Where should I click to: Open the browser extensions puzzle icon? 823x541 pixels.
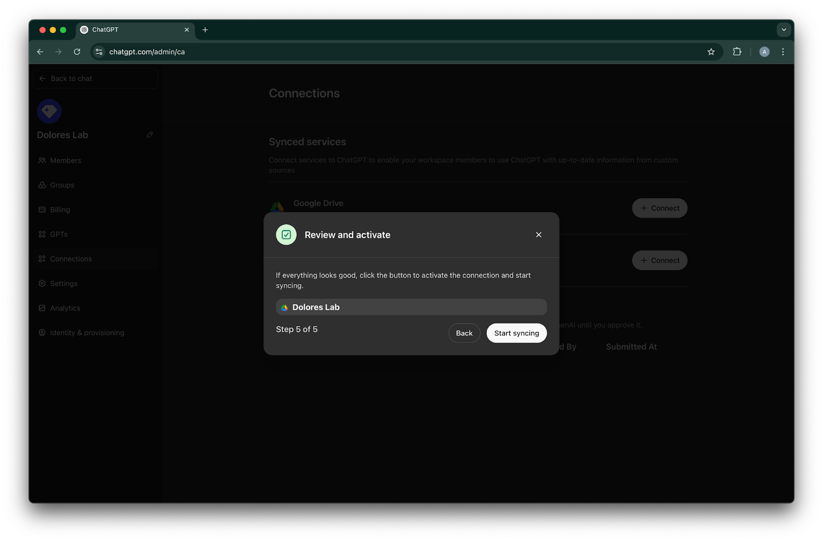pyautogui.click(x=737, y=52)
